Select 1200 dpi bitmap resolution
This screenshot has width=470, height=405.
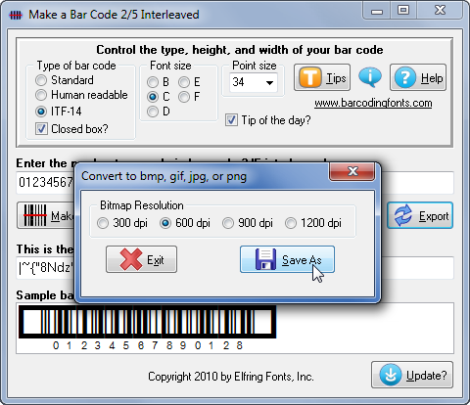pos(313,223)
